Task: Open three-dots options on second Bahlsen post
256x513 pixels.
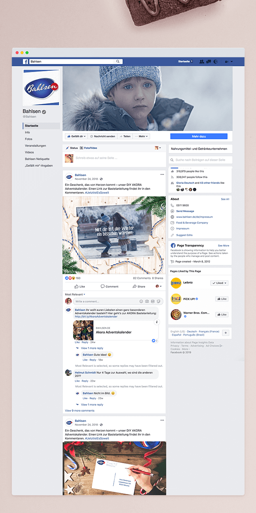Action: tap(162, 421)
